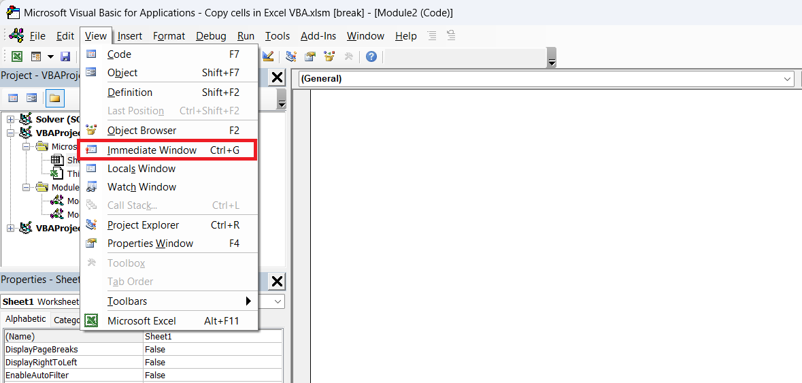Choose Object Browser from the View menu
Viewport: 802px width, 383px height.
click(169, 131)
